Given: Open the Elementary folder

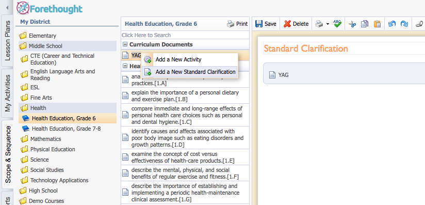Looking at the screenshot, I should (x=68, y=36).
